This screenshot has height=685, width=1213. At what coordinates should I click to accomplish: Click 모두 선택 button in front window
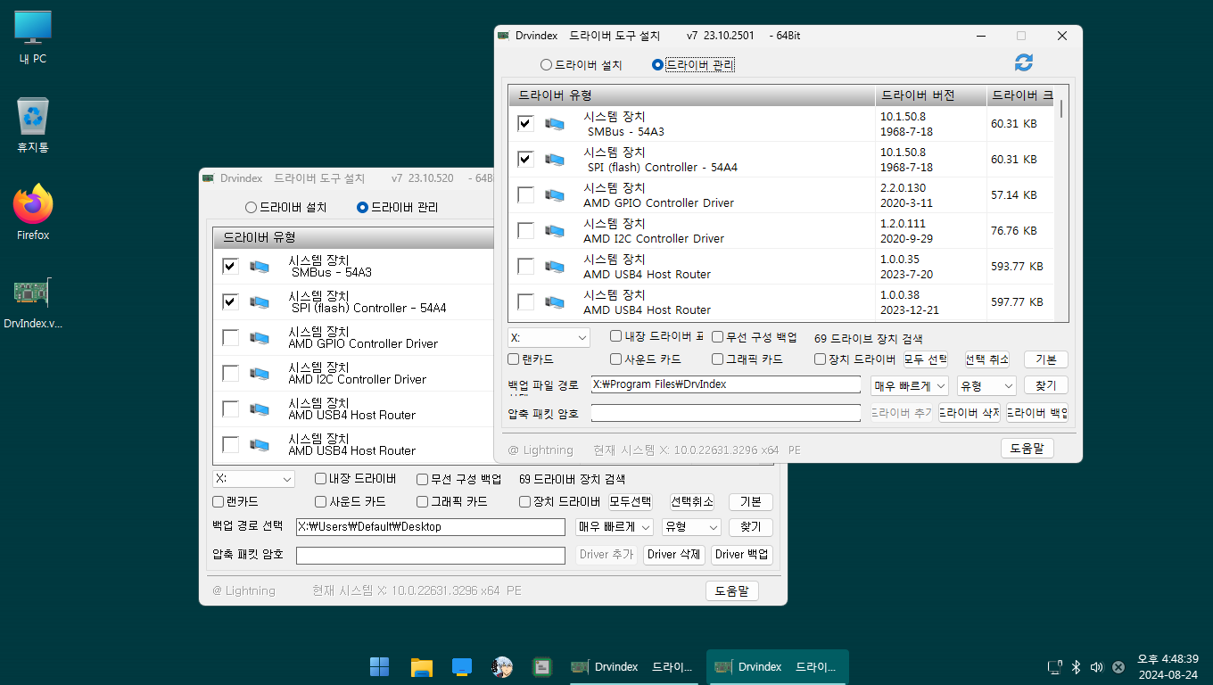[926, 359]
